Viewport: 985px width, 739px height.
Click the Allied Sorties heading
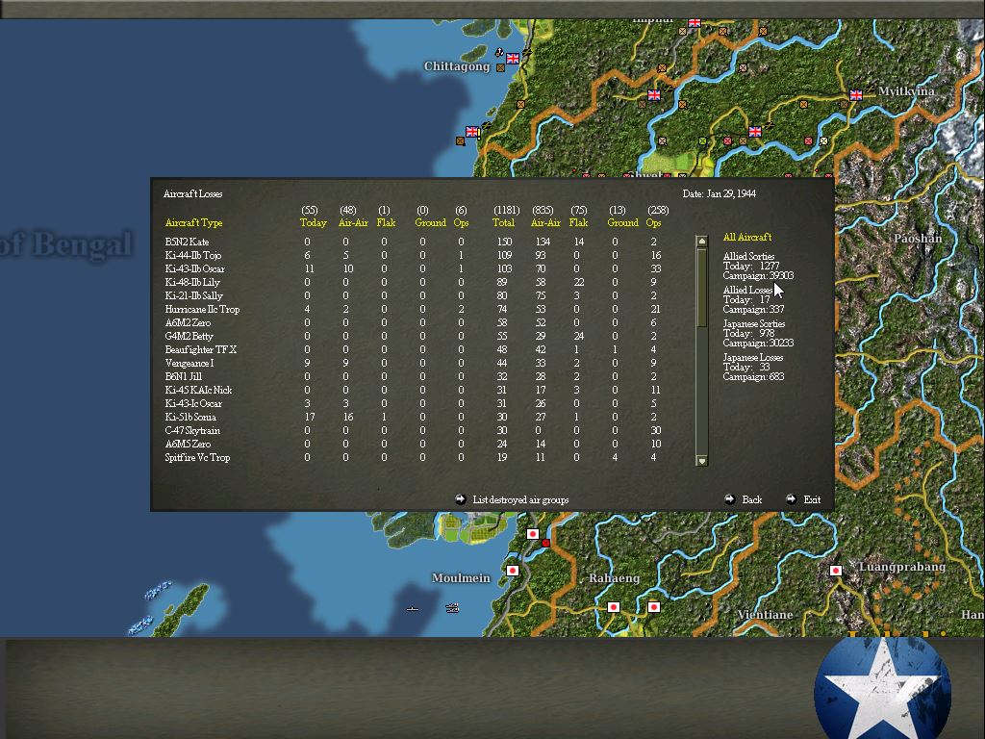[748, 256]
